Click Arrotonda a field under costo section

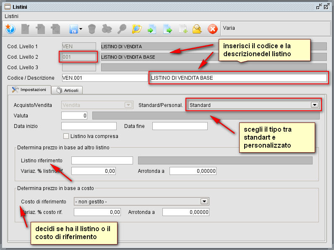pyautogui.click(x=186, y=212)
